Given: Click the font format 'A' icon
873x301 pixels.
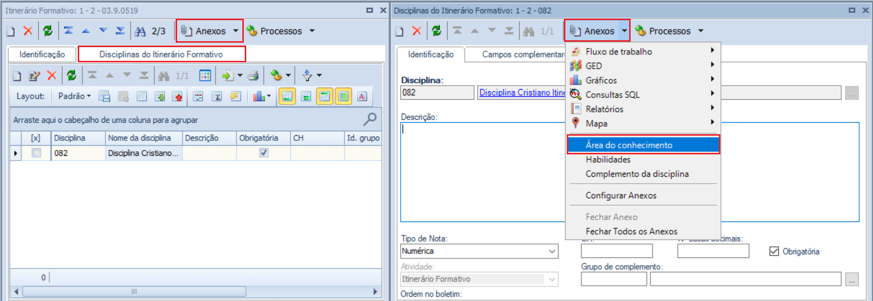Looking at the screenshot, I should 362,96.
